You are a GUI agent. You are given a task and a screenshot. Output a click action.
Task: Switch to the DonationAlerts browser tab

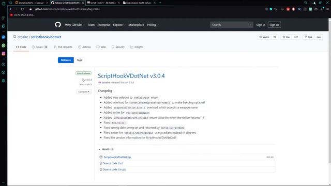(x=30, y=3)
